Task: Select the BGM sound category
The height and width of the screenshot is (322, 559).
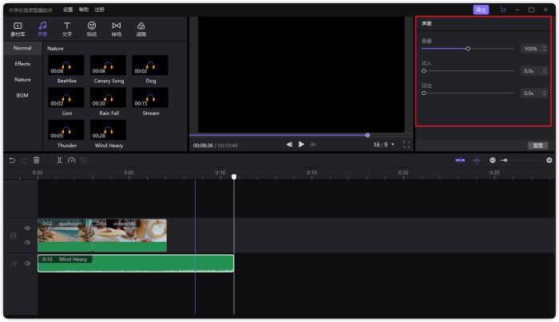Action: [22, 96]
